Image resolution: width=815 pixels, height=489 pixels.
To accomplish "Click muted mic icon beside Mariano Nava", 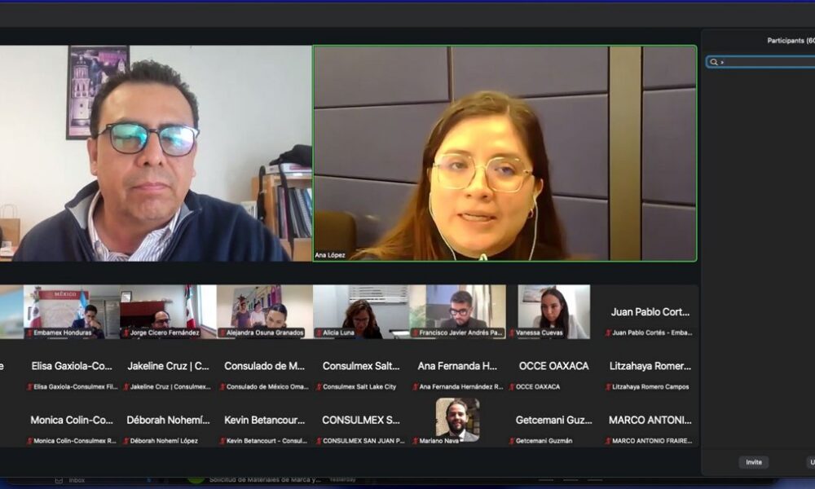I will click(416, 441).
